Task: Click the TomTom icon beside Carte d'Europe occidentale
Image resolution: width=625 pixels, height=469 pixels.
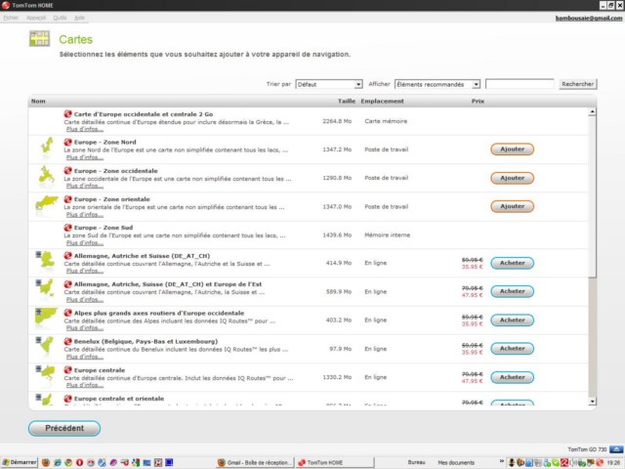Action: pos(67,114)
